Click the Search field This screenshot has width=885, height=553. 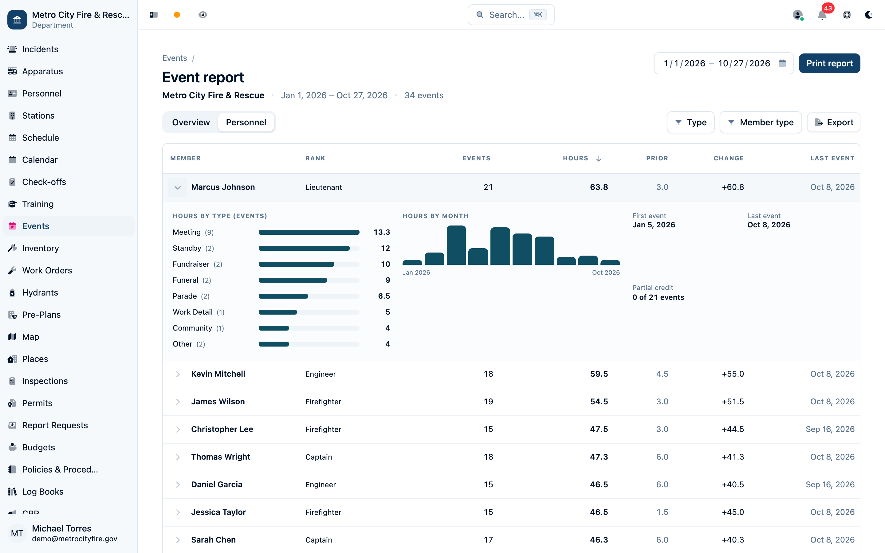pos(511,15)
